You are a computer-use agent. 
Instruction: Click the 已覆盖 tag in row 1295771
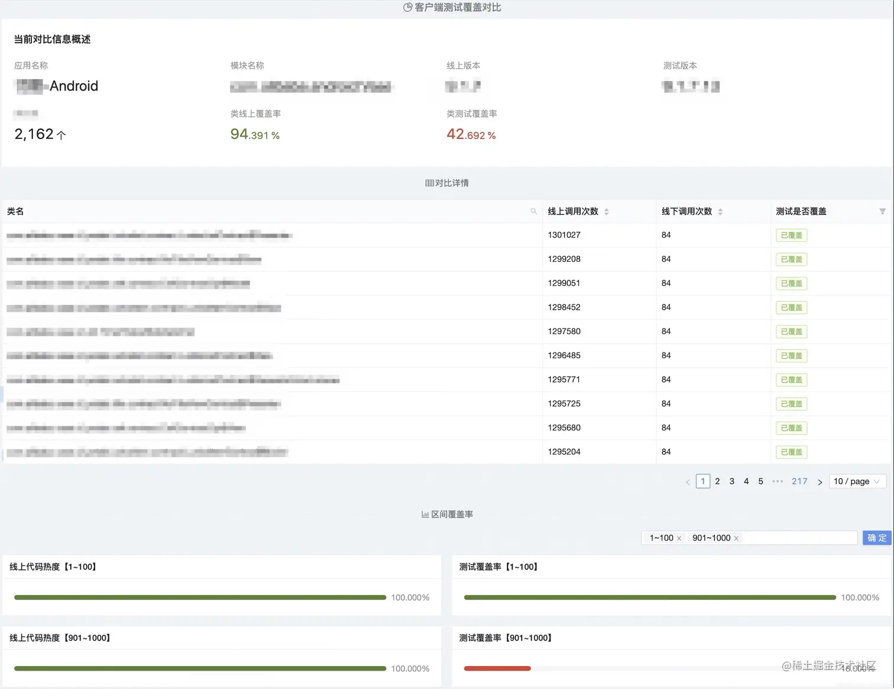pyautogui.click(x=791, y=380)
